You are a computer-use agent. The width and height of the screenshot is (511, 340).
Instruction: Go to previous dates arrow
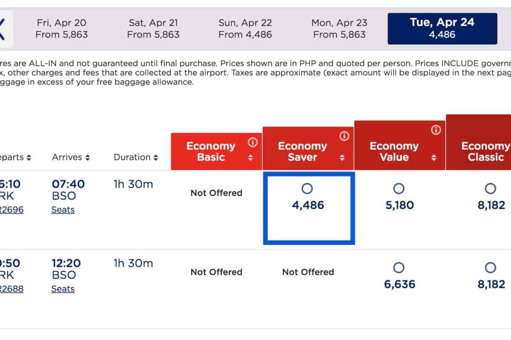(x=3, y=29)
